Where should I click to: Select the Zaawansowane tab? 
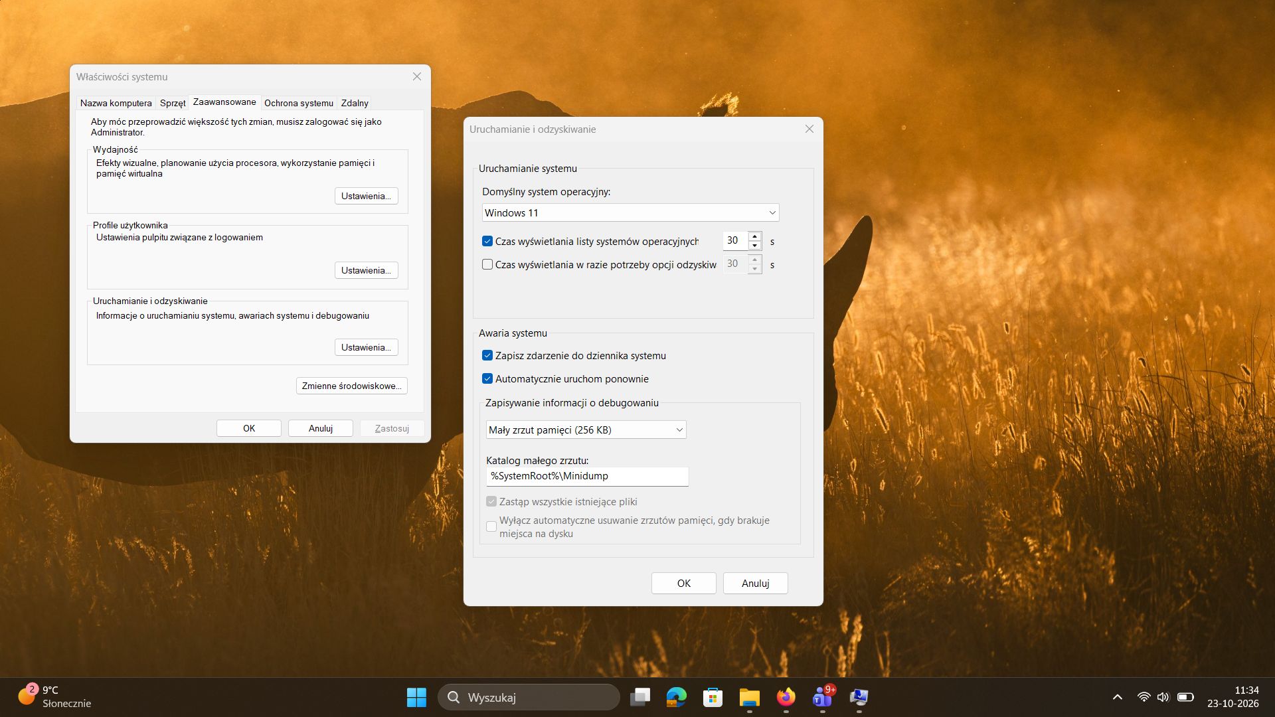(224, 102)
